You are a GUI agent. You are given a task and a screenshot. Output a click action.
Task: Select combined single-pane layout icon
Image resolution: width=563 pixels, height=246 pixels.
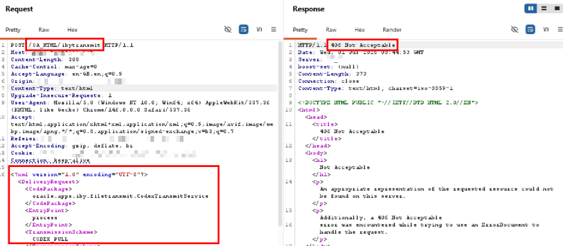556,8
